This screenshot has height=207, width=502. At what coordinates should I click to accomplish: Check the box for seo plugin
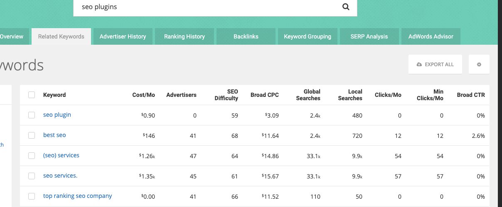click(32, 115)
